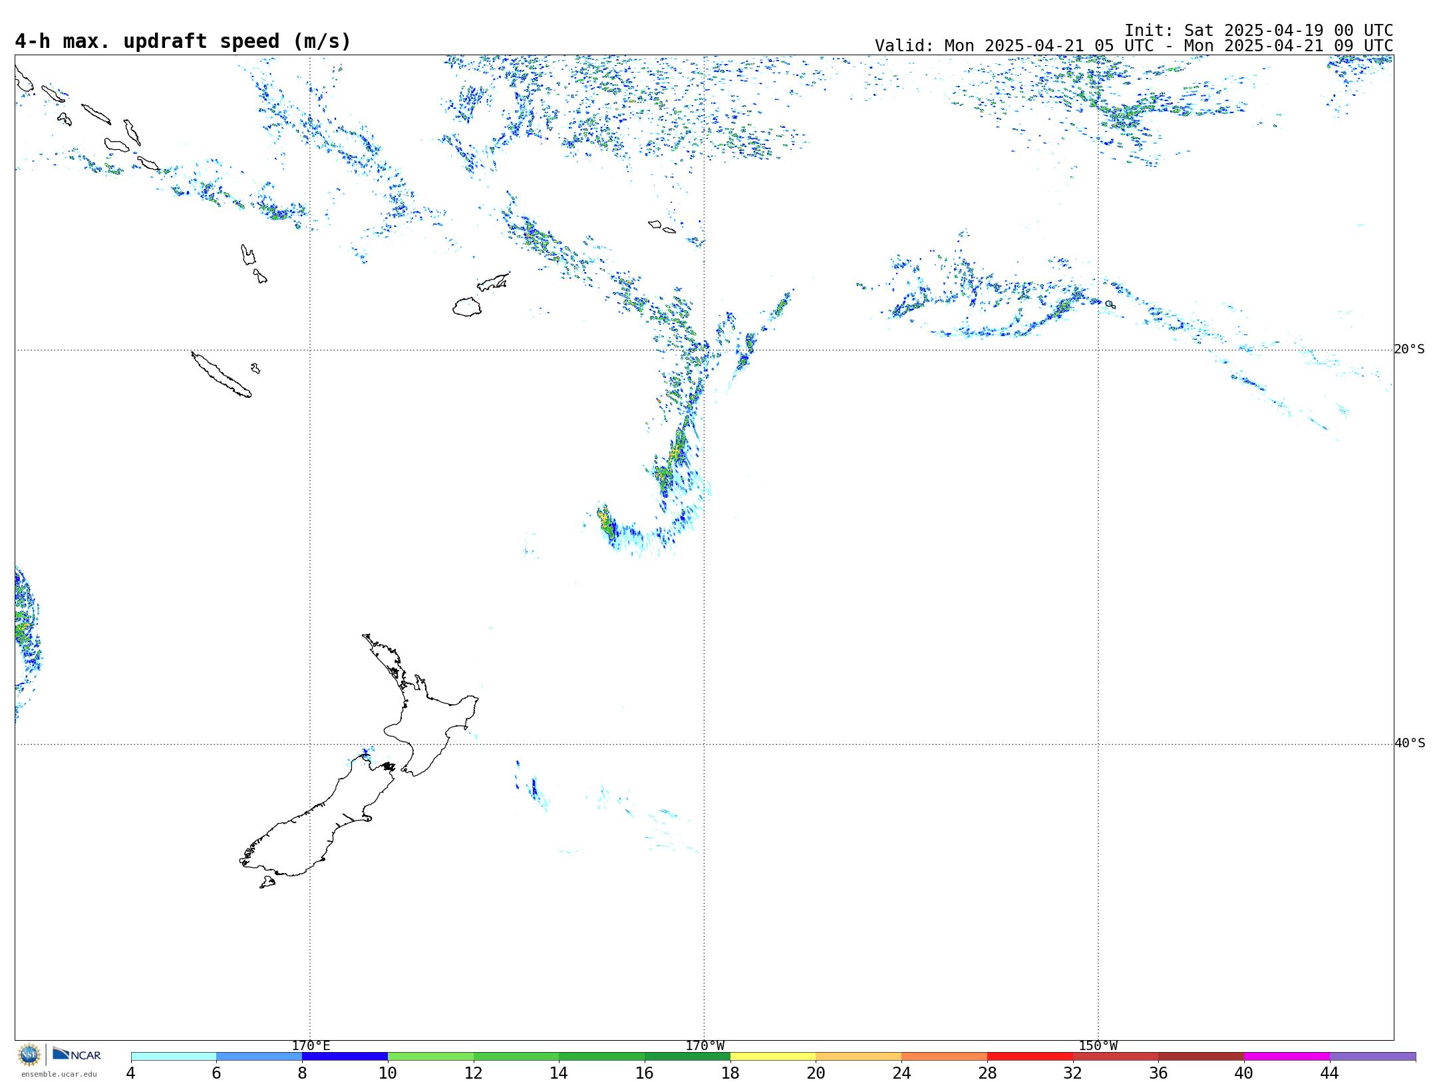Click the New Caledonia island outline
The height and width of the screenshot is (1082, 1437).
(x=222, y=375)
